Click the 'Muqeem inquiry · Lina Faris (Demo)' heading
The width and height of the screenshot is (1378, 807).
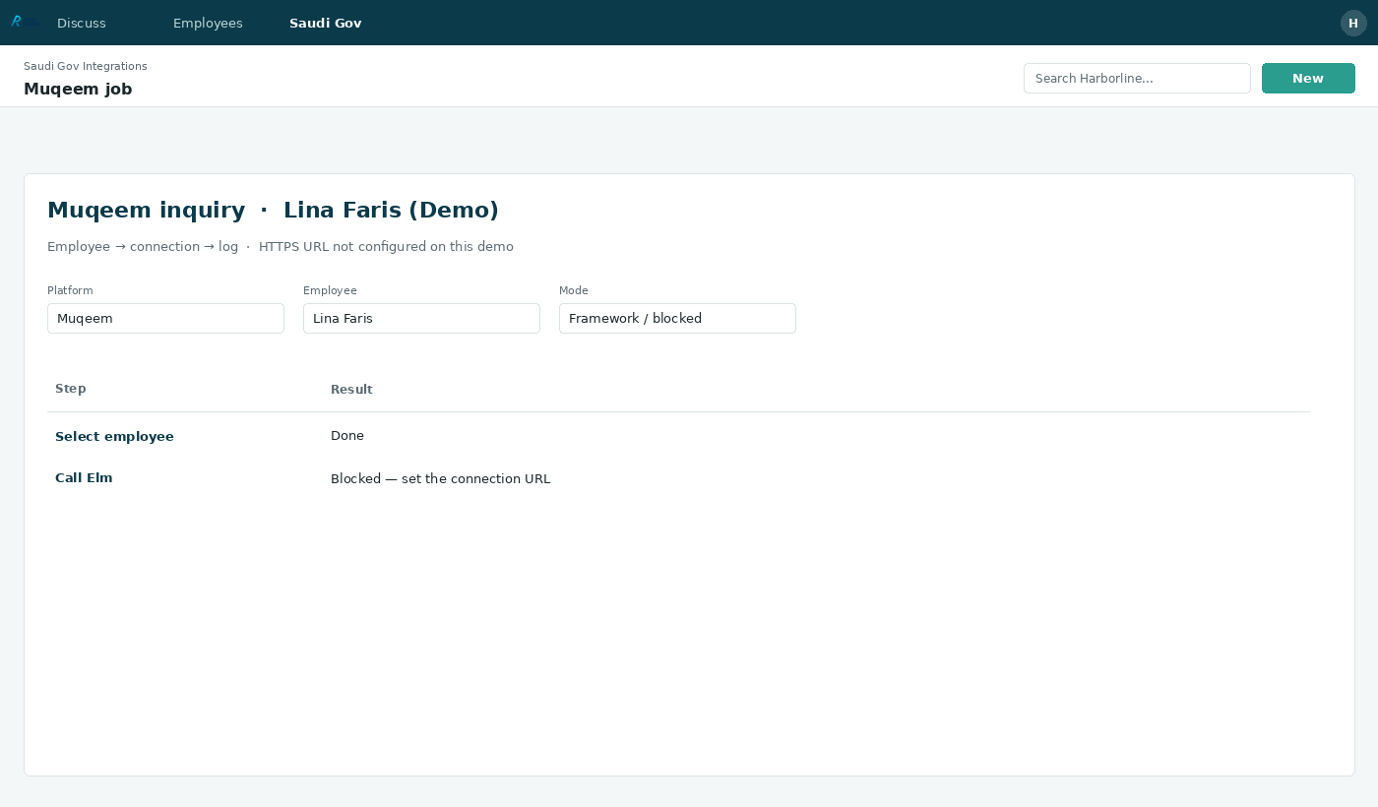tap(273, 210)
